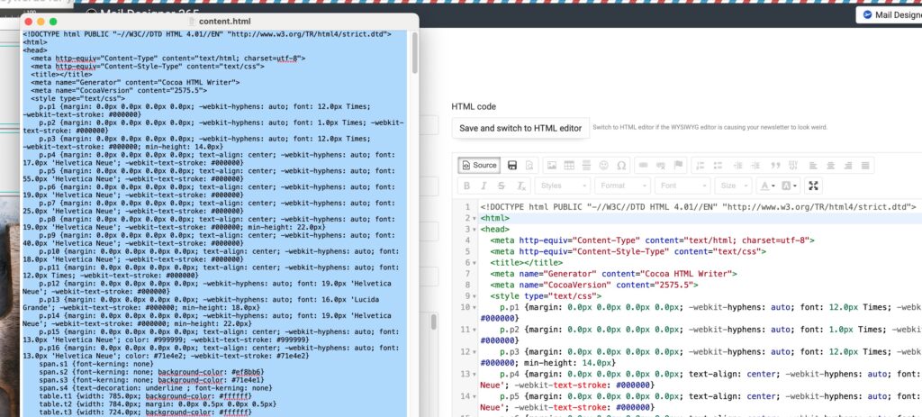Click the Increase Indent icon
The height and width of the screenshot is (417, 922).
coord(755,166)
